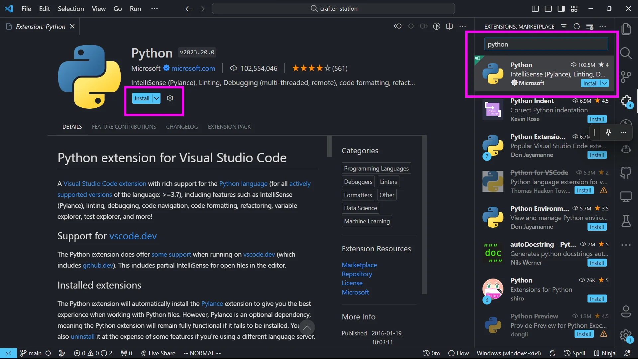Toggle the bottom panel layout button
The height and width of the screenshot is (359, 638).
[548, 9]
